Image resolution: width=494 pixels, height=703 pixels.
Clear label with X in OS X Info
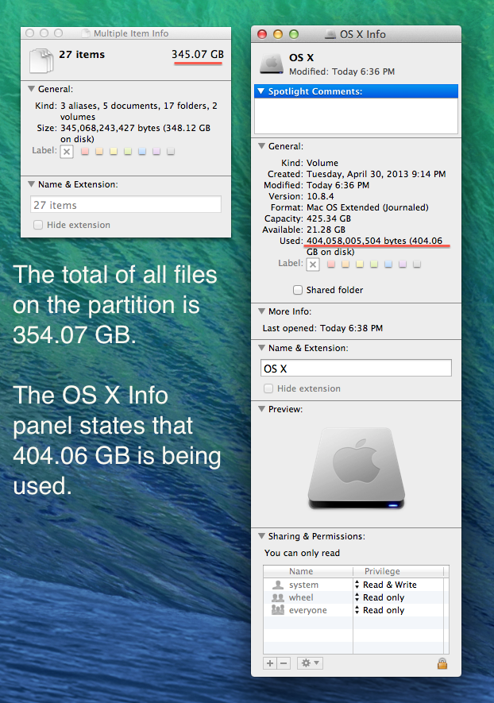click(x=313, y=265)
